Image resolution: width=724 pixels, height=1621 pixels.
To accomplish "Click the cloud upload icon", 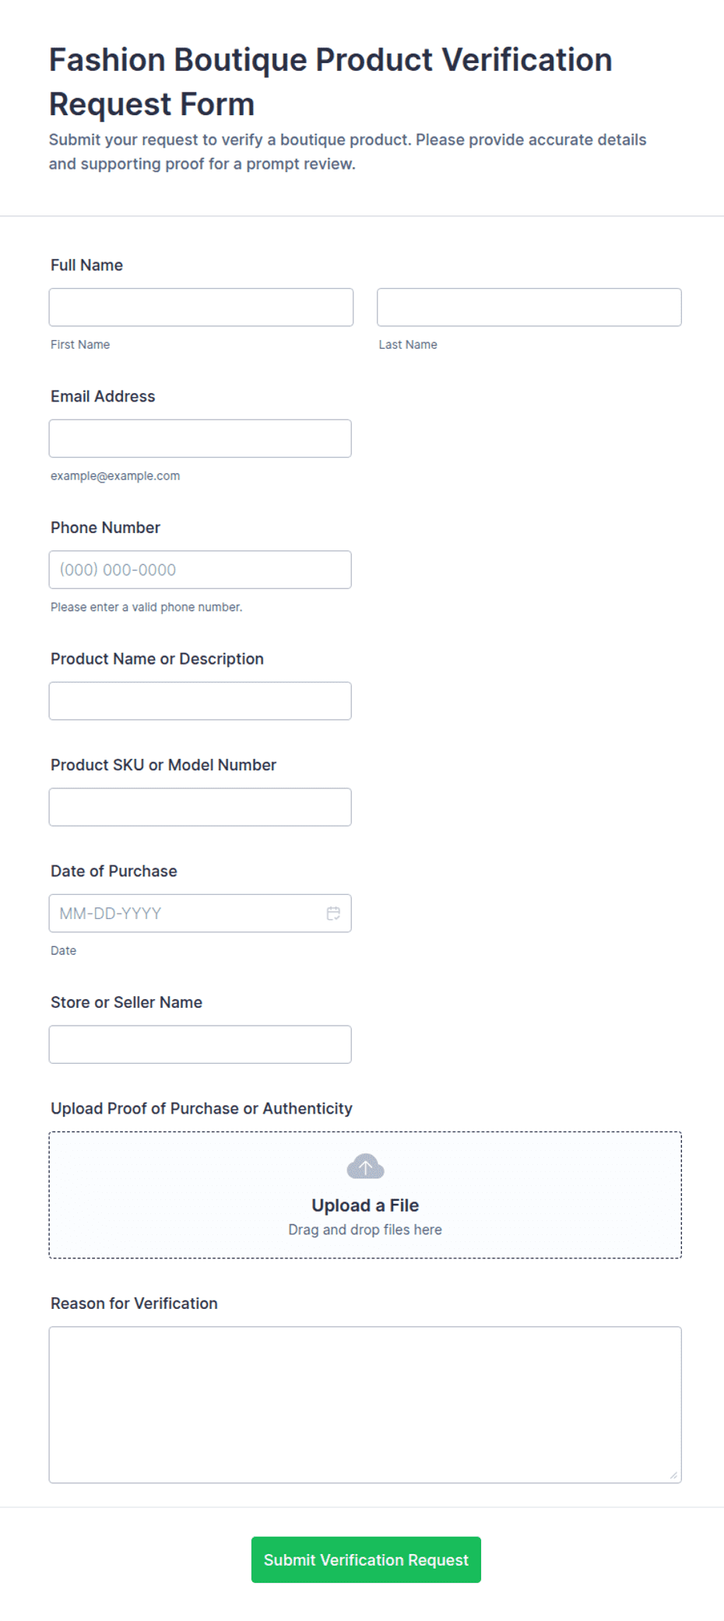I will tap(365, 1167).
